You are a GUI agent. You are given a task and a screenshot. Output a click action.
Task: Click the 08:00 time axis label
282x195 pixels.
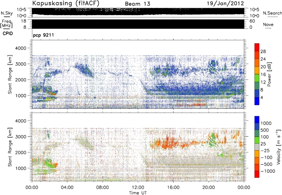tap(103, 188)
